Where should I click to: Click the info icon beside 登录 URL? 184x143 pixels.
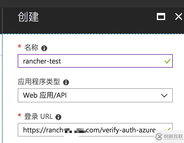pos(58,117)
